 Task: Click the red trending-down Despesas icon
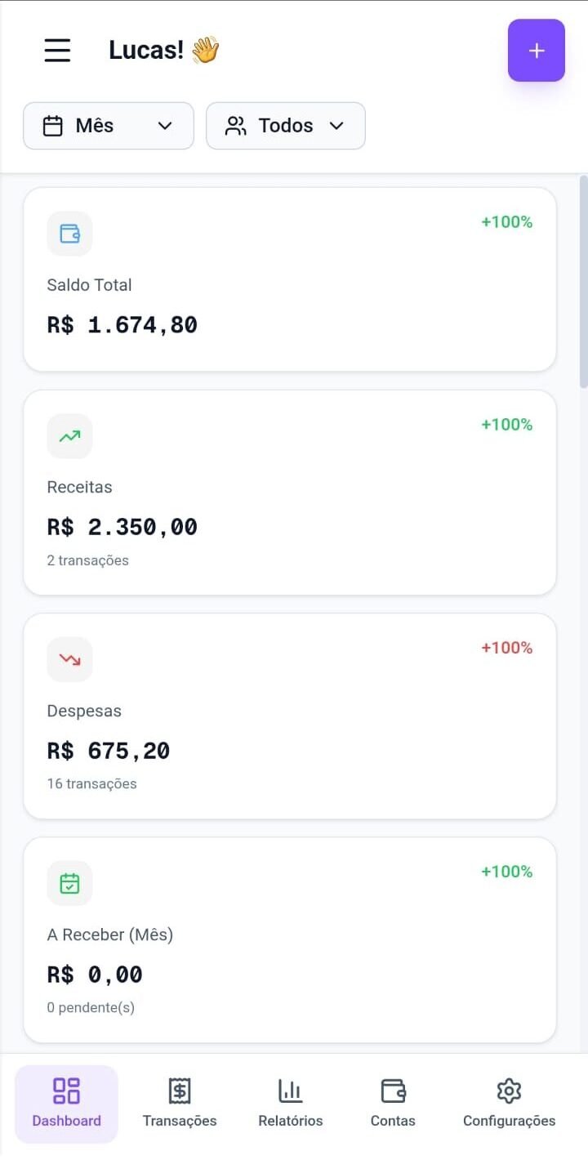tap(69, 659)
